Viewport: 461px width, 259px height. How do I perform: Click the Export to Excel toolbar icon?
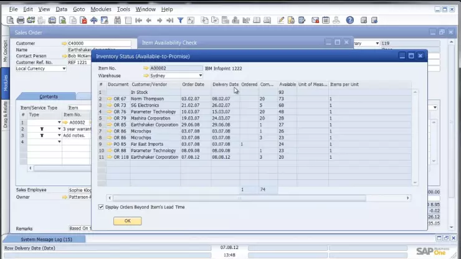click(x=63, y=21)
